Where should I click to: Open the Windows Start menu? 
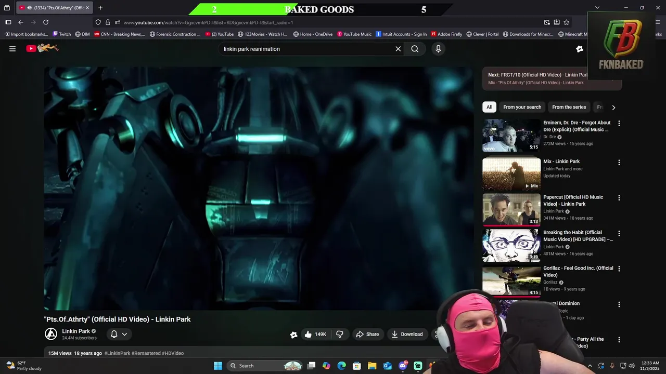(x=218, y=366)
